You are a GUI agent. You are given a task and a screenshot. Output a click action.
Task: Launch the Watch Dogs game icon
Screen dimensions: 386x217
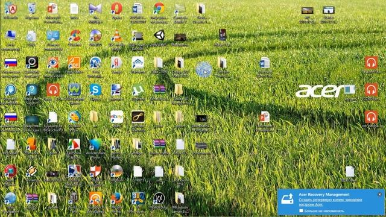(159, 198)
